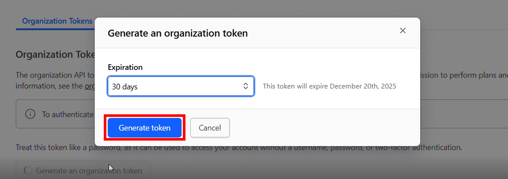Screen dimensions: 508x179
Task: Click the To authenticate info banner text
Action: pyautogui.click(x=68, y=114)
